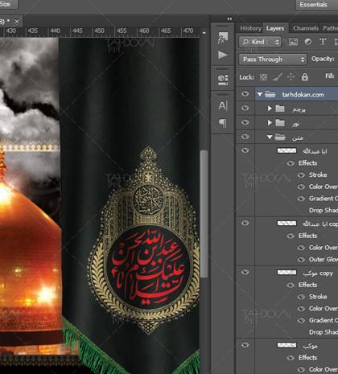Toggle Color Overlay on ابا عبدالله layer
This screenshot has height=374, width=338.
click(302, 187)
